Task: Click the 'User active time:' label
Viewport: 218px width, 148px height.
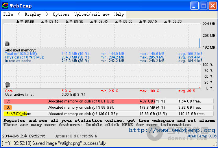Action: 19,95
